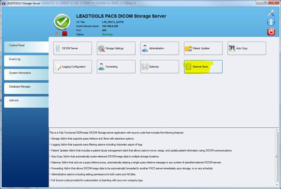Open the DICOM Server settings
The image size is (281, 189).
[73, 48]
